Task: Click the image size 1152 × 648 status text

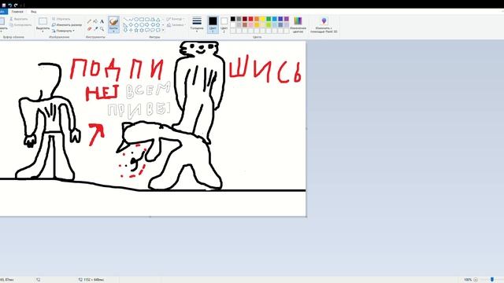Action: coord(94,280)
